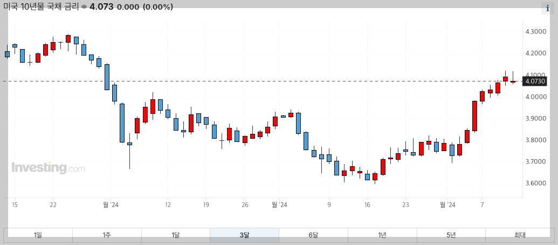Click the 23 date axis label
Screen dimensions: 558x245
click(x=405, y=205)
